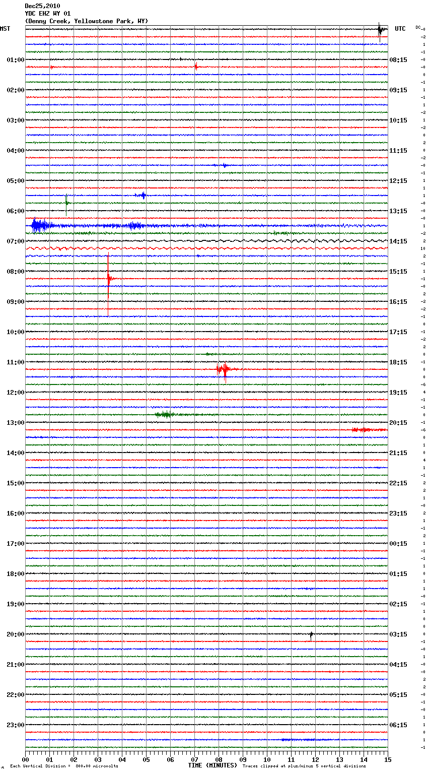Viewport: 428px width, 773px height.
Task: Click the green event on the 12:45 trace
Action: pyautogui.click(x=165, y=415)
